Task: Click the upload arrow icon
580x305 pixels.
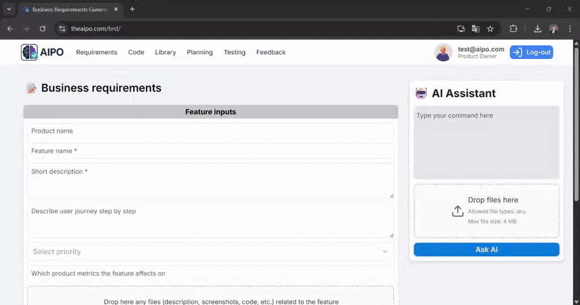Action: coord(458,211)
